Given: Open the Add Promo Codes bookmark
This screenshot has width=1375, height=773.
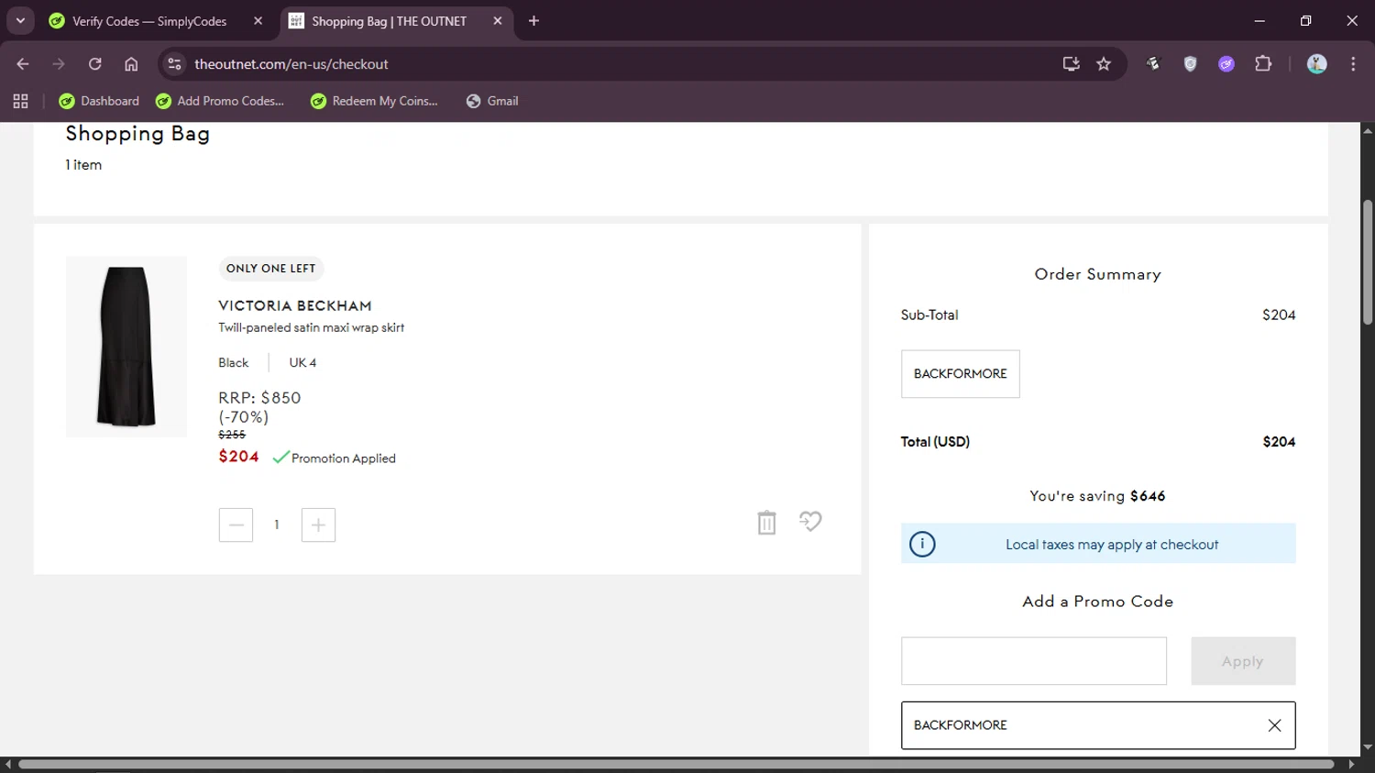Looking at the screenshot, I should pos(220,101).
